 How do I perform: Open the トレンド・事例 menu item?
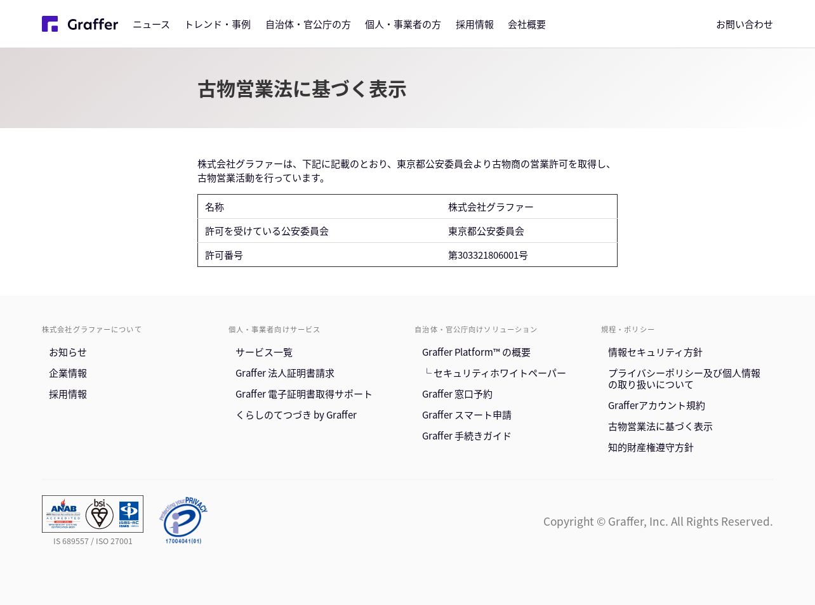pyautogui.click(x=218, y=24)
